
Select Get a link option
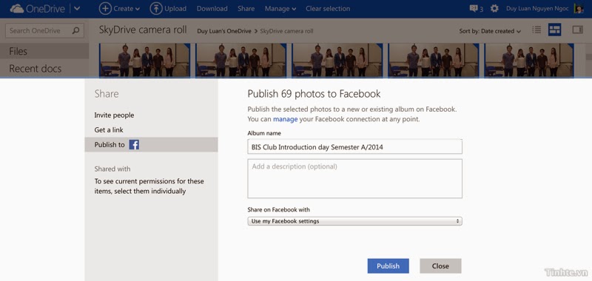[109, 129]
